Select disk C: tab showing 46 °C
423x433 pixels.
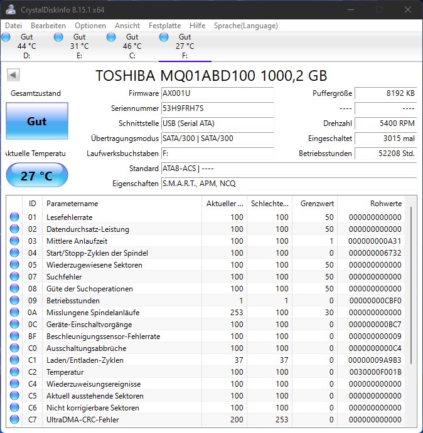tap(132, 46)
